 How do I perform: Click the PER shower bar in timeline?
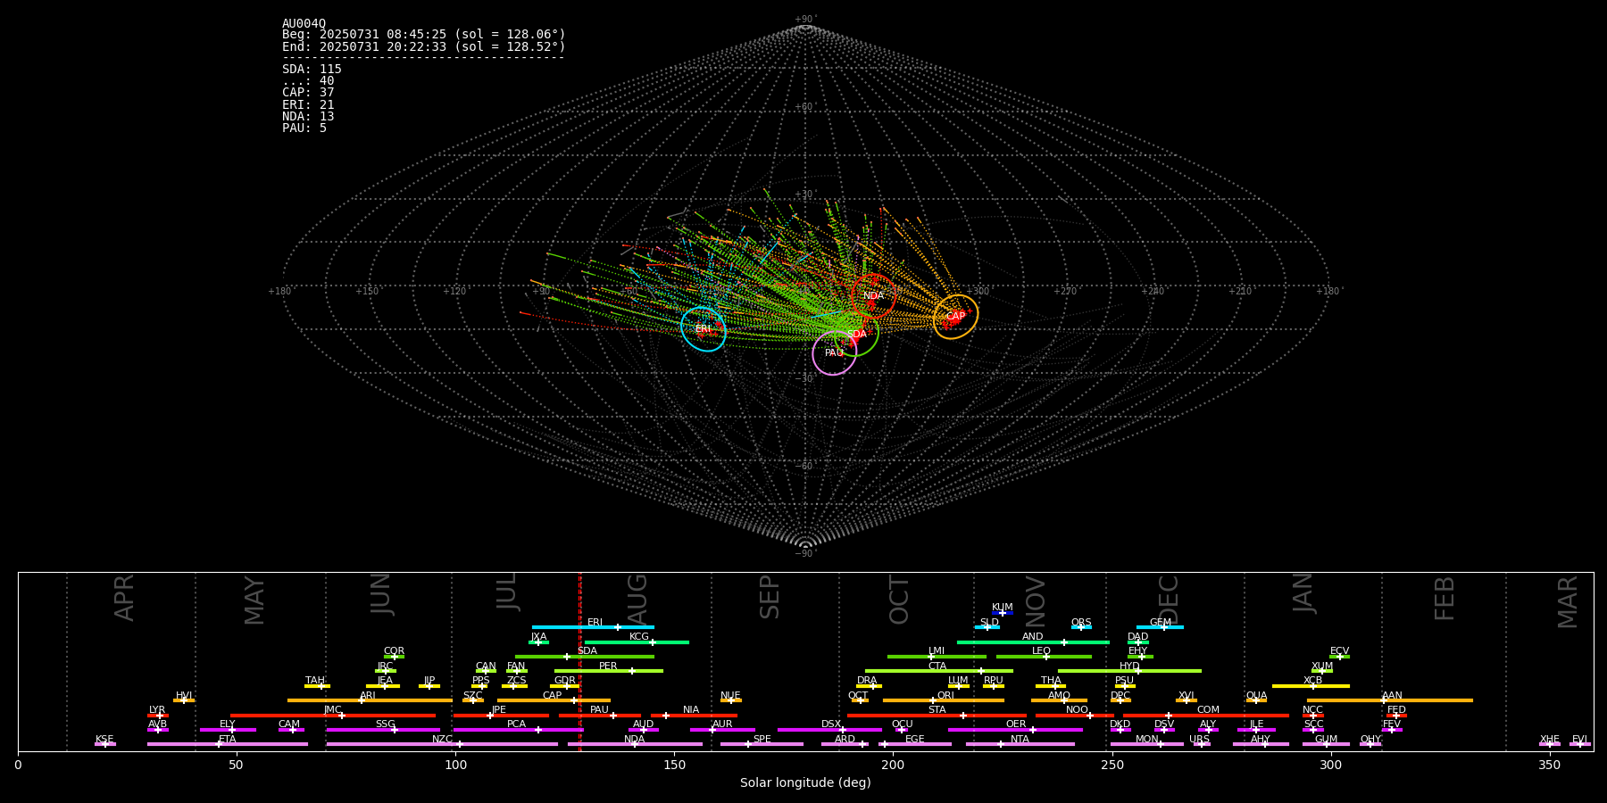(x=608, y=671)
